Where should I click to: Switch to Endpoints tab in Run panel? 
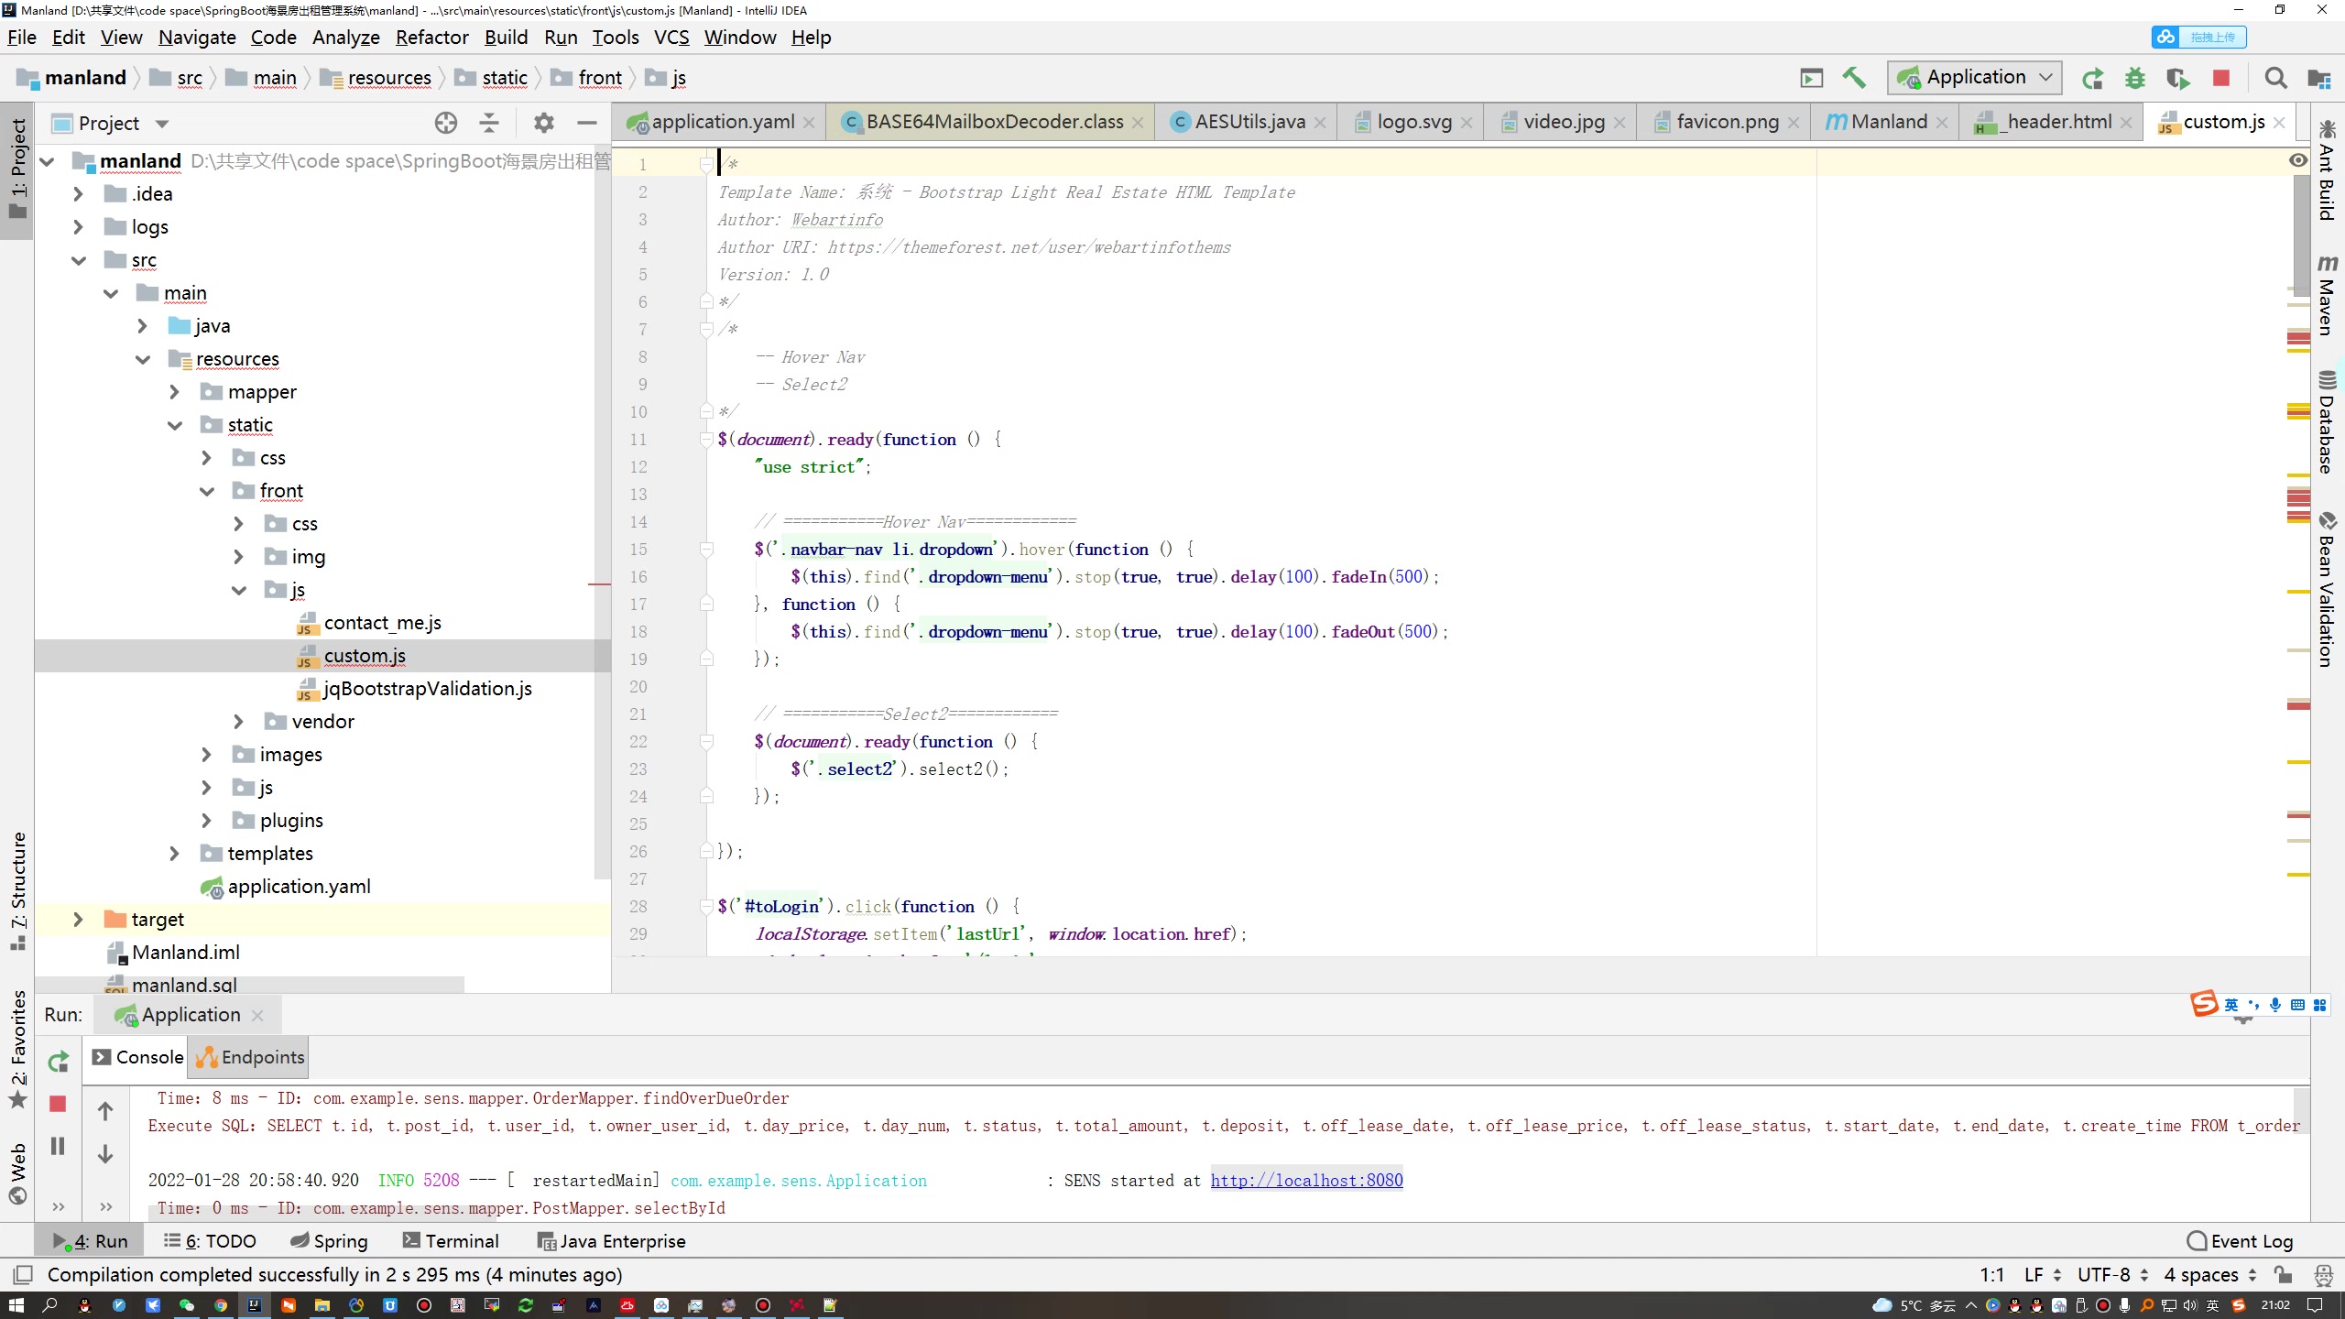(248, 1057)
